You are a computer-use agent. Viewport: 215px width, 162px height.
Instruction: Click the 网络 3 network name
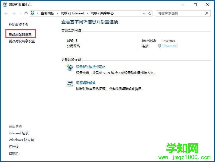click(72, 41)
